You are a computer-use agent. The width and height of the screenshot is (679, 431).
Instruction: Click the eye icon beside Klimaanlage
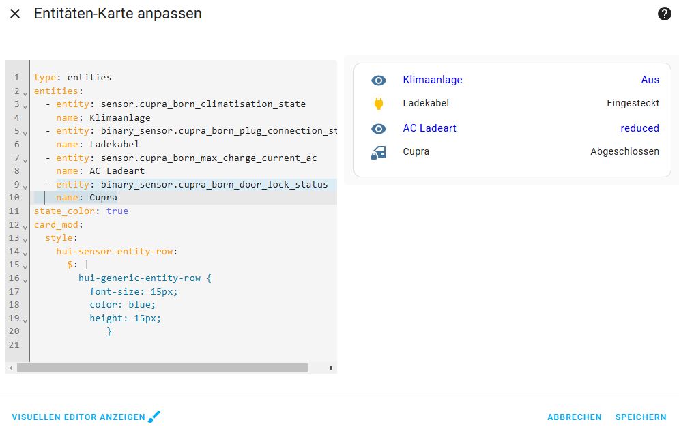point(379,80)
